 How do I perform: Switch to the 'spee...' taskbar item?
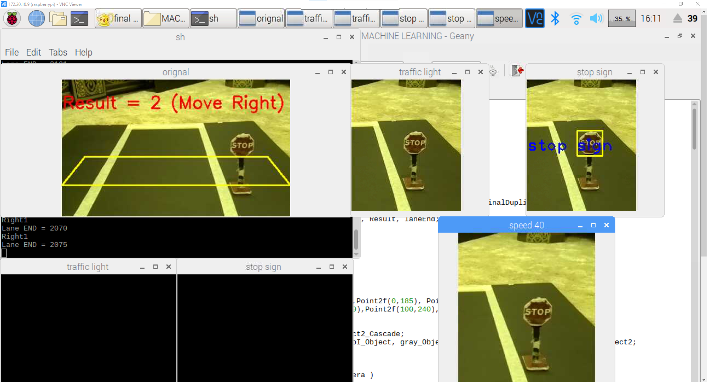pyautogui.click(x=499, y=18)
